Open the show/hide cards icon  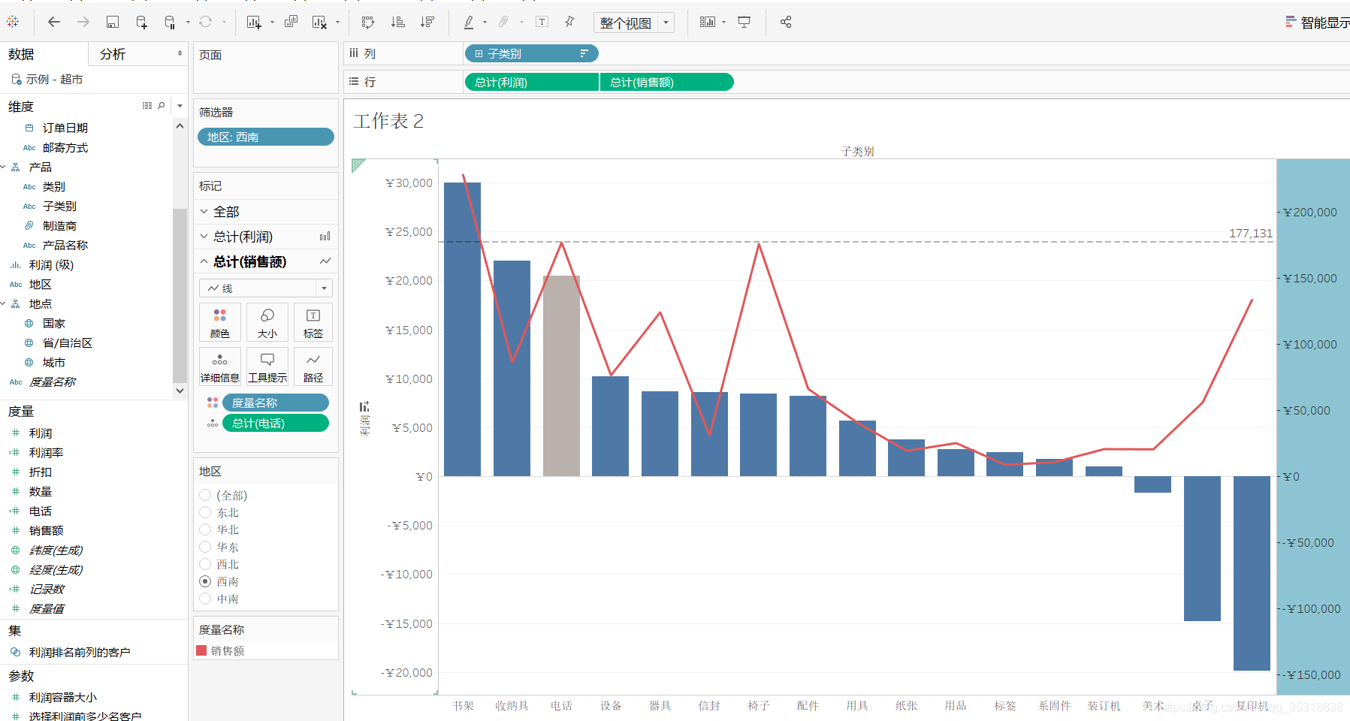click(708, 22)
